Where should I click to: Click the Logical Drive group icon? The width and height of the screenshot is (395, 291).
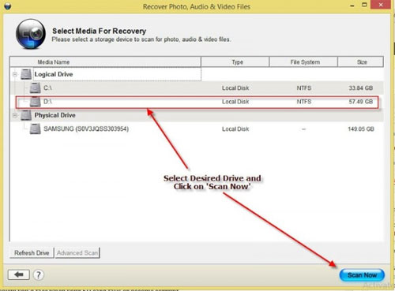point(26,74)
